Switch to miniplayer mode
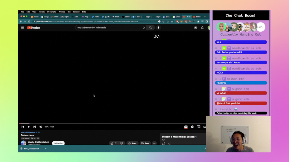This screenshot has height=162, width=289. (199, 127)
